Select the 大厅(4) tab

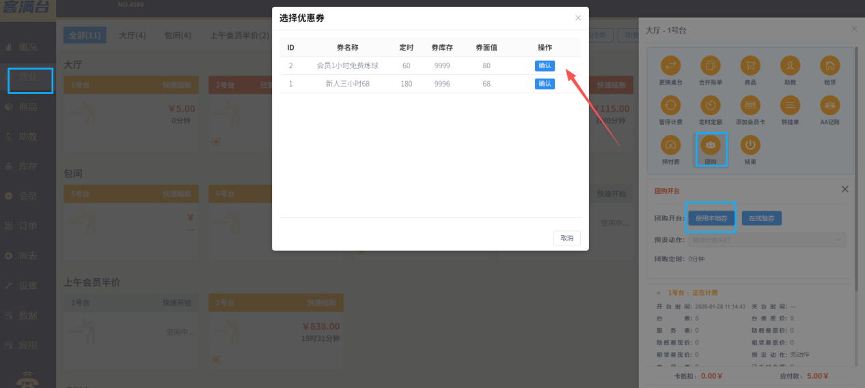pos(132,35)
